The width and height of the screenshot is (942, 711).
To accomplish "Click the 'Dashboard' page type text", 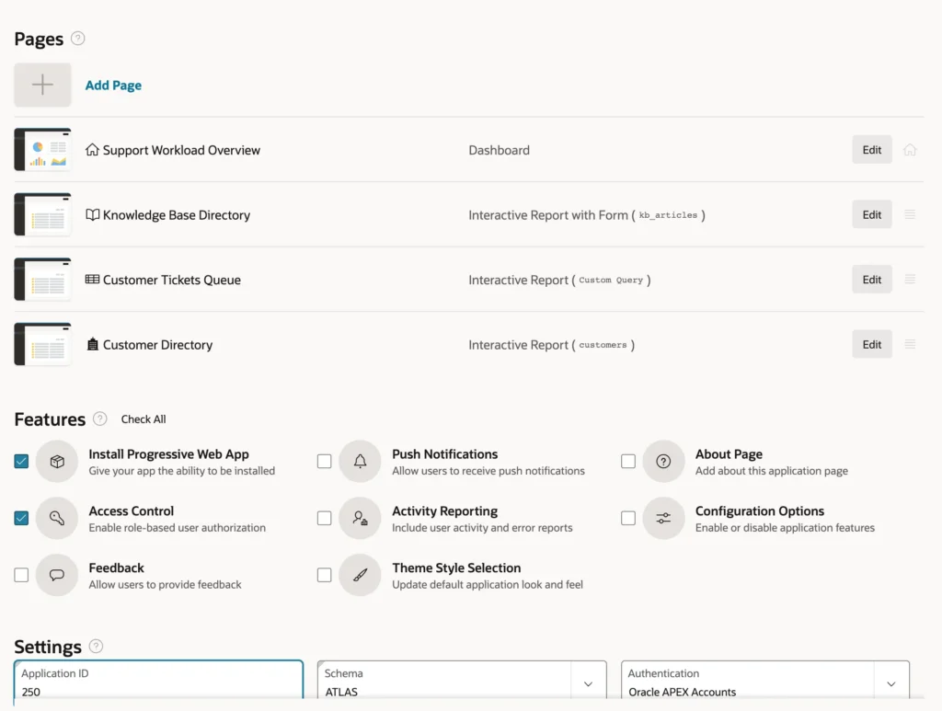I will coord(500,150).
